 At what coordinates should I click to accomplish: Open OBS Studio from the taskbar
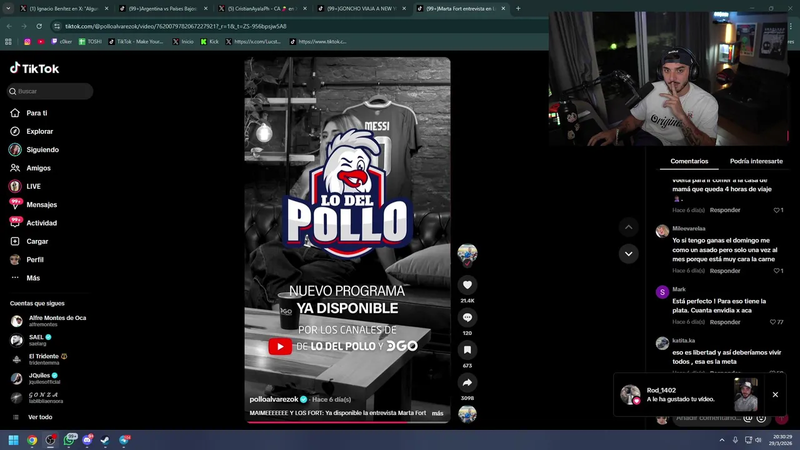(x=51, y=440)
